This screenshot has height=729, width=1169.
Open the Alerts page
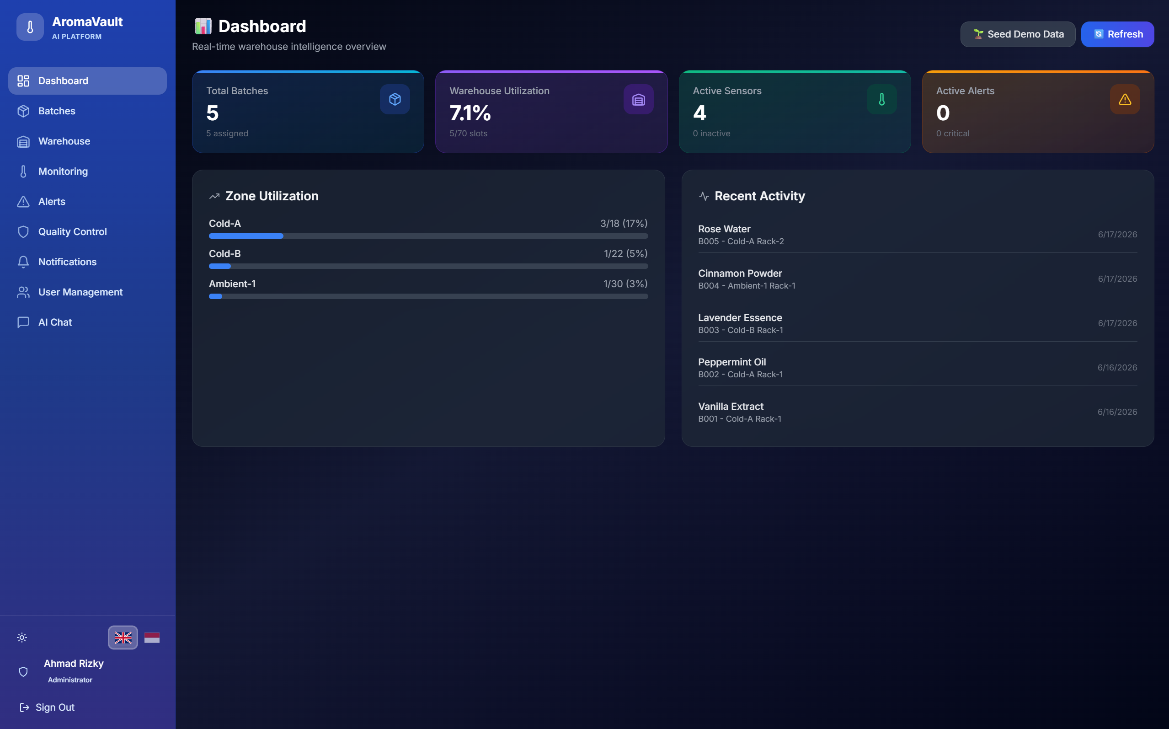tap(88, 202)
